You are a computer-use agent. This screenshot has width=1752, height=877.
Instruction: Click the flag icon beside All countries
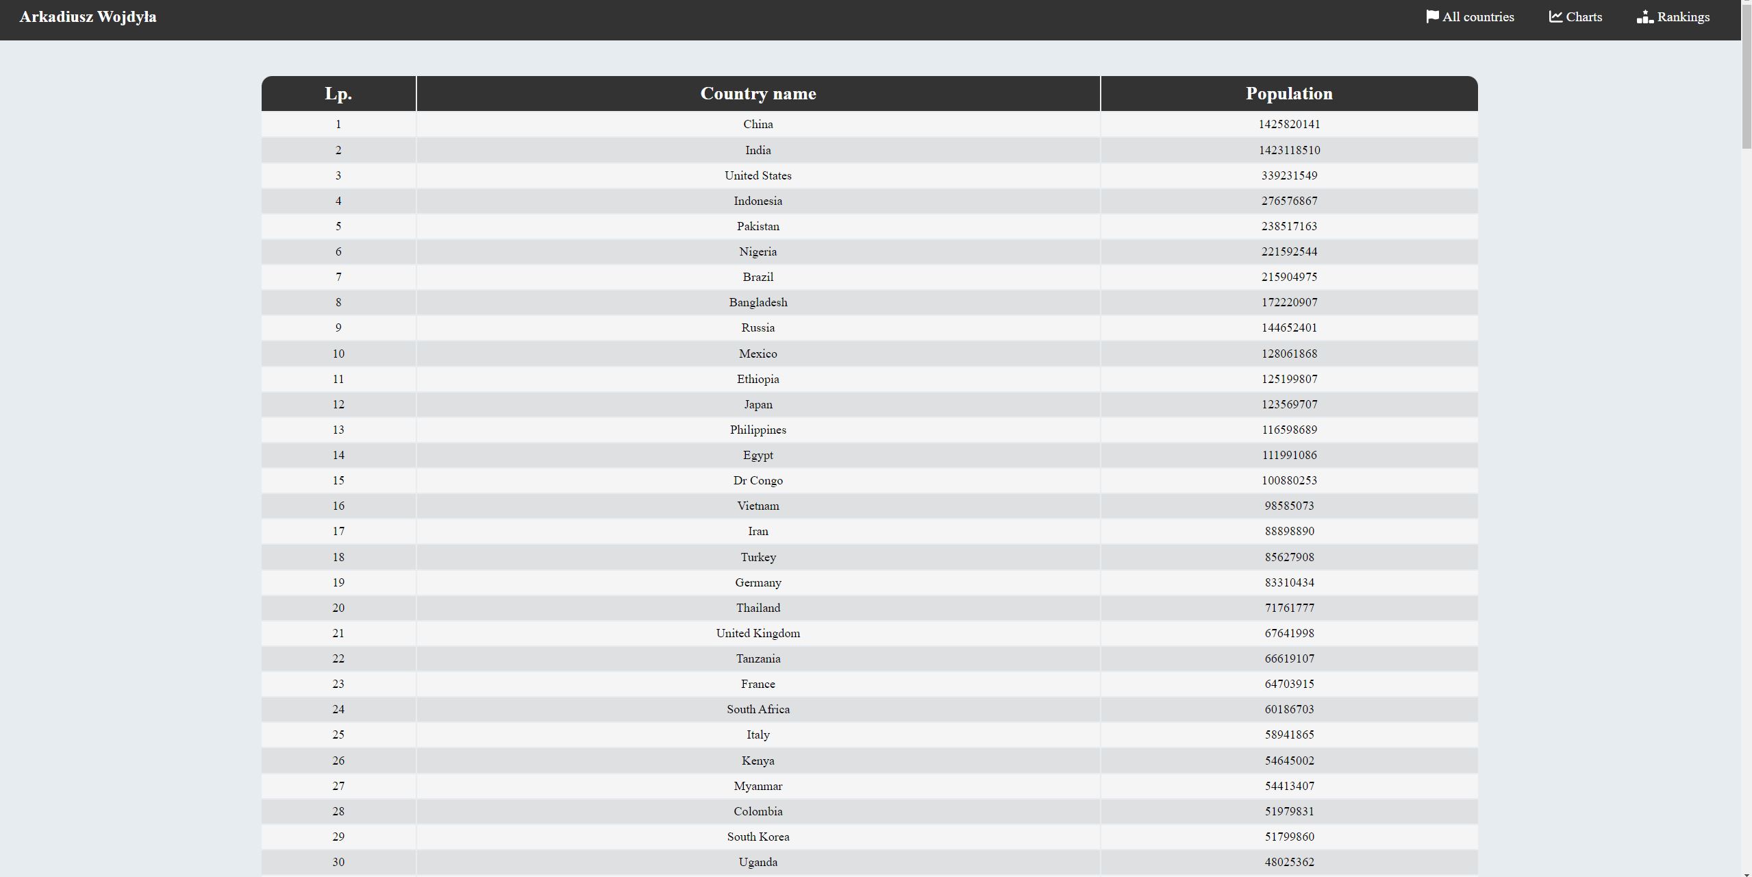1432,16
